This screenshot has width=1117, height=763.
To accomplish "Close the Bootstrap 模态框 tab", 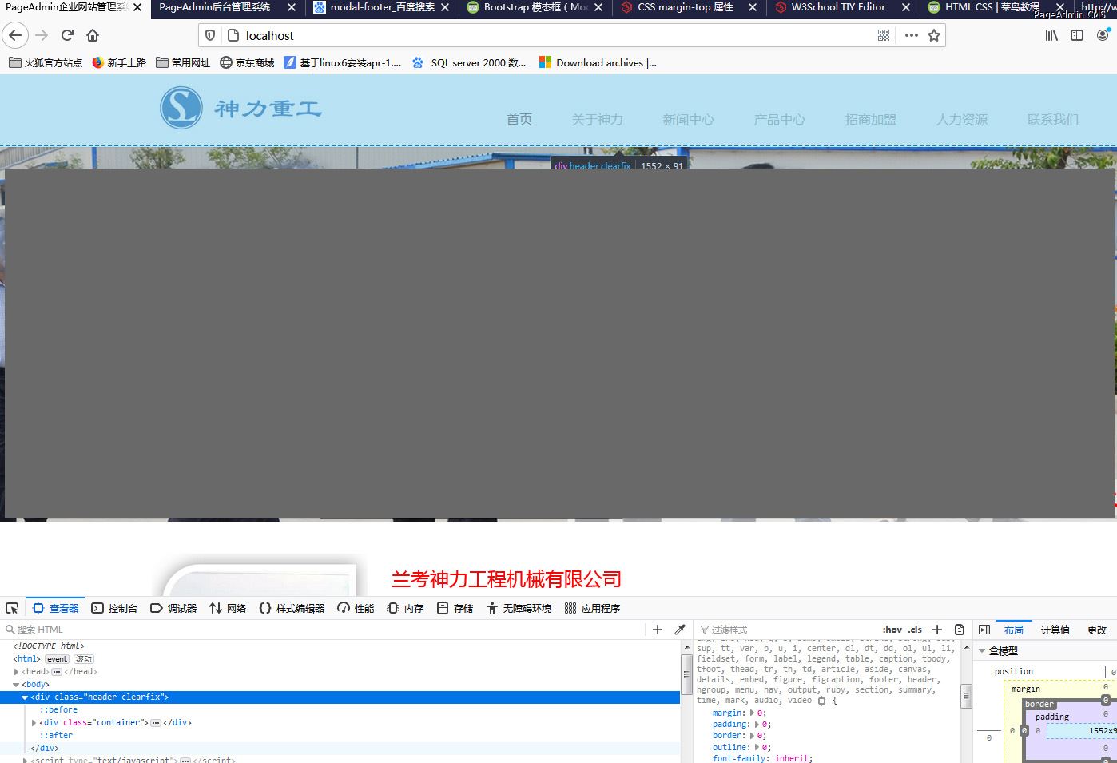I will pos(598,7).
